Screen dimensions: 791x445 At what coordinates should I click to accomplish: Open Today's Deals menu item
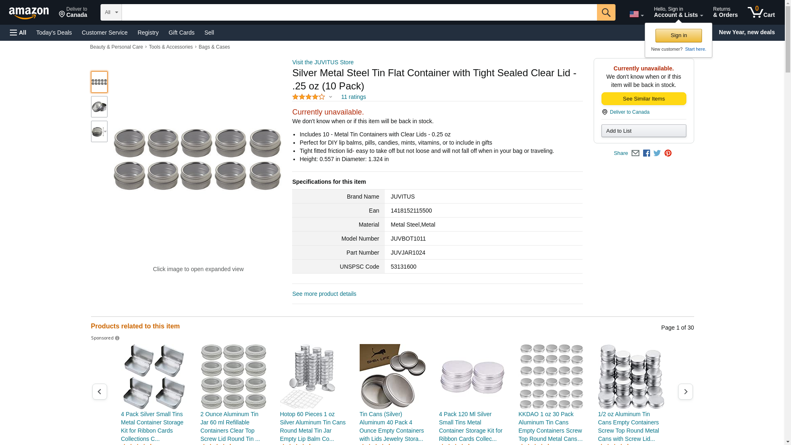coord(54,33)
